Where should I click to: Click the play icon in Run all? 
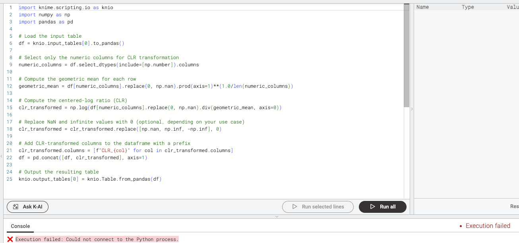pyautogui.click(x=372, y=207)
